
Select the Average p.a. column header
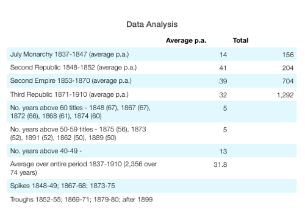186,40
